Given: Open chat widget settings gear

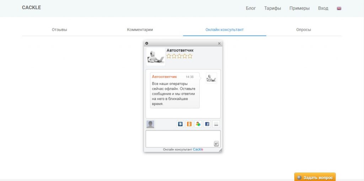Looking at the screenshot, I should click(x=147, y=43).
